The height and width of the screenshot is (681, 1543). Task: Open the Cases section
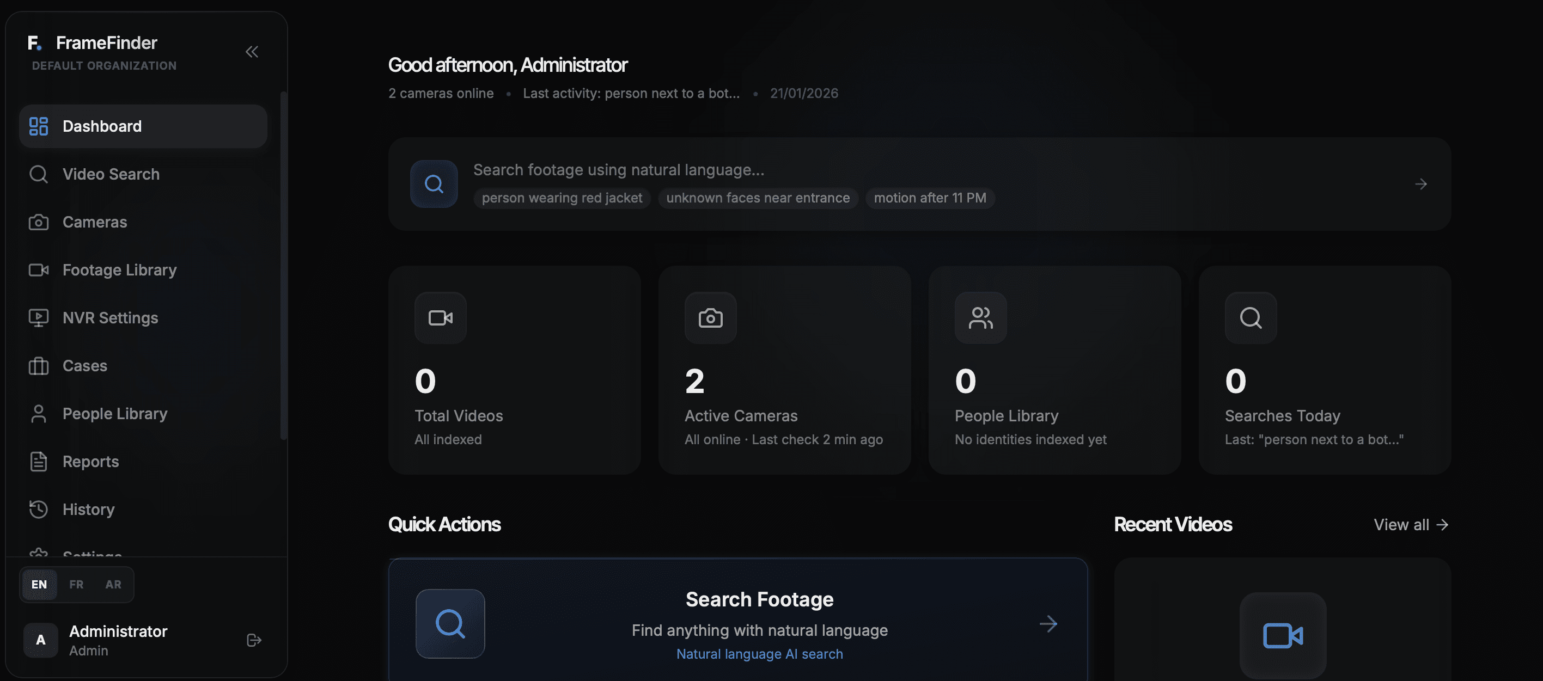pyautogui.click(x=84, y=366)
